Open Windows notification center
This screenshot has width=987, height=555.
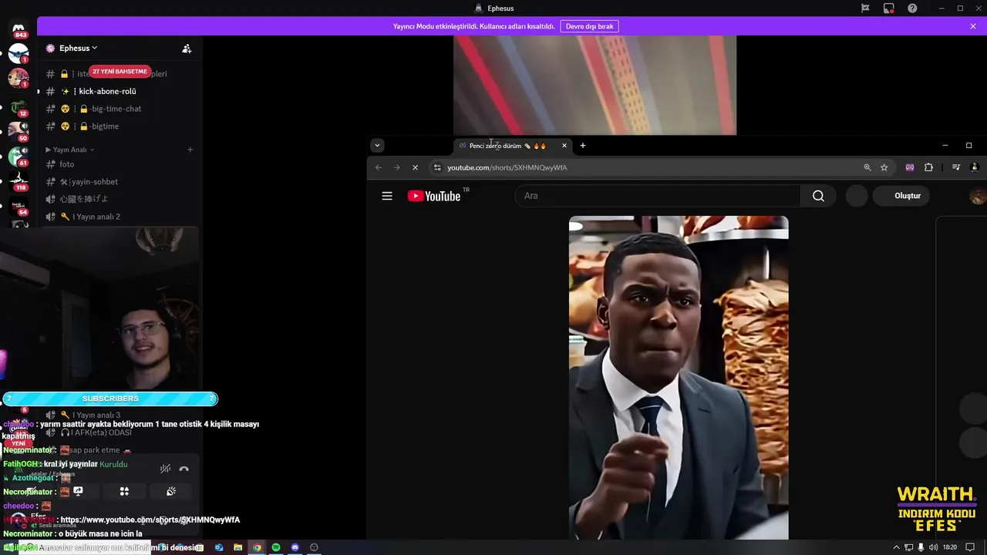click(970, 547)
